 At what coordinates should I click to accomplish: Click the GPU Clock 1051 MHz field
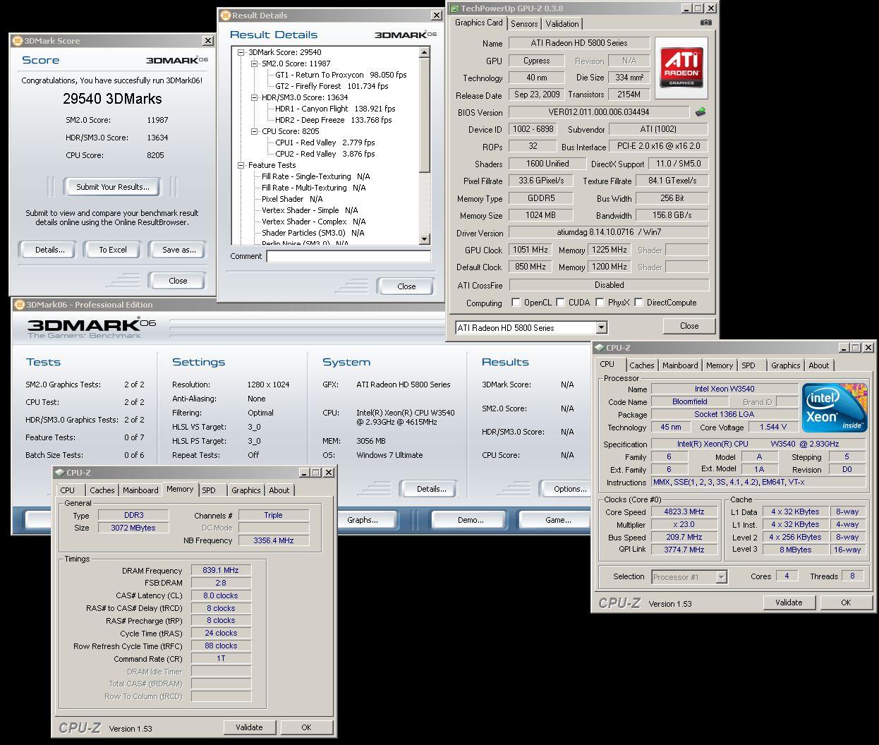[531, 250]
